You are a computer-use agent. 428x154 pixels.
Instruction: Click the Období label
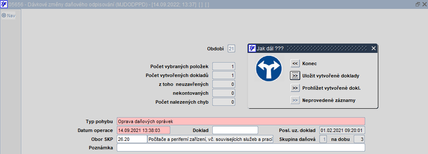[x=216, y=49]
